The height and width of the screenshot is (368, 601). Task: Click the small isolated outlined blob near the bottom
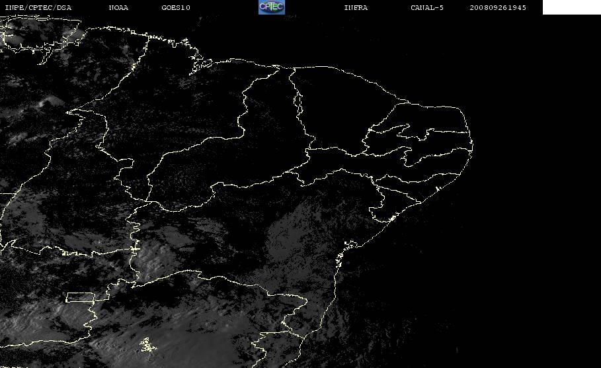point(147,345)
